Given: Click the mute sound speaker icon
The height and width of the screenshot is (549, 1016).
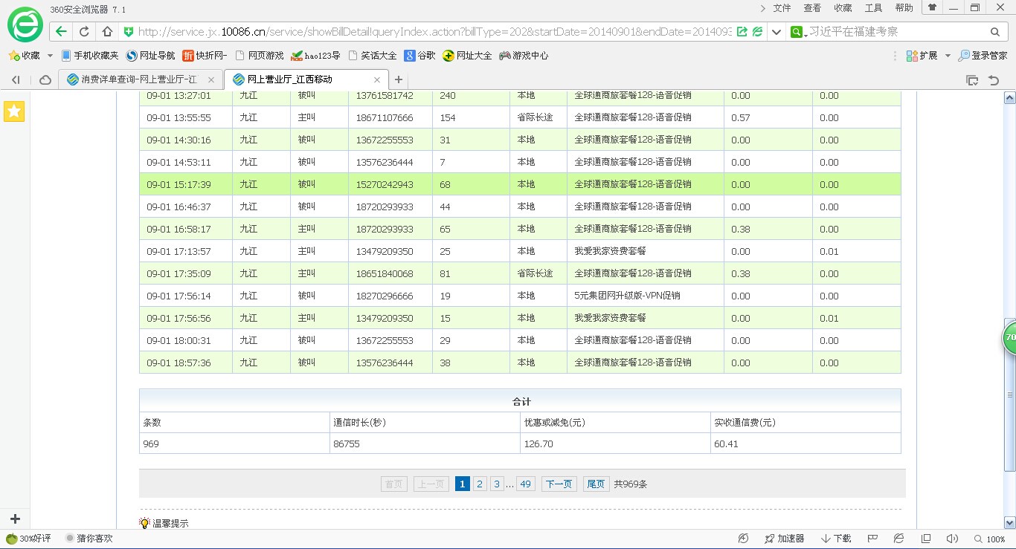Looking at the screenshot, I should 951,539.
